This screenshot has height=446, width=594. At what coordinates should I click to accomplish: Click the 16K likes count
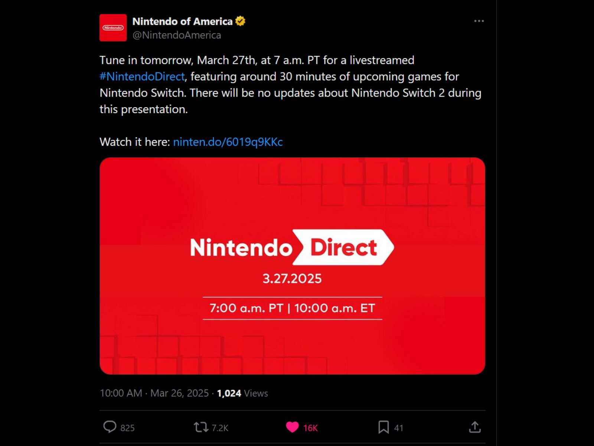(x=310, y=428)
